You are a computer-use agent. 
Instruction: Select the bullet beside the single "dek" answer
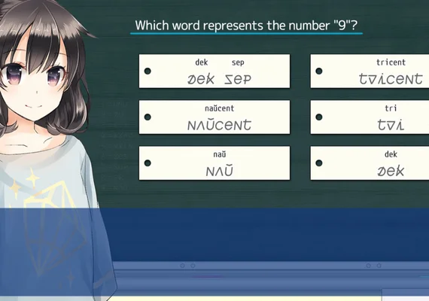coord(319,163)
